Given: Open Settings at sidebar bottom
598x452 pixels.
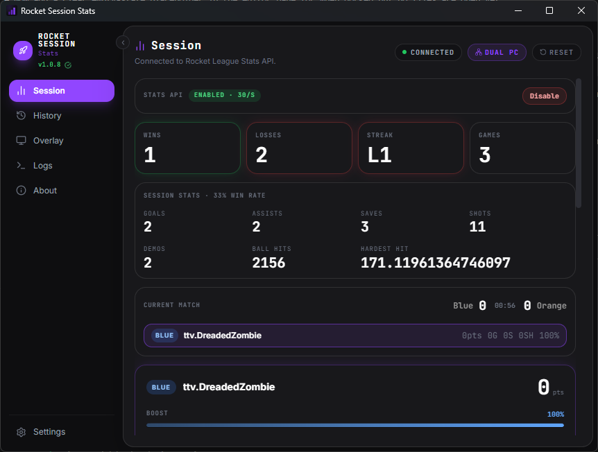Looking at the screenshot, I should click(62, 432).
